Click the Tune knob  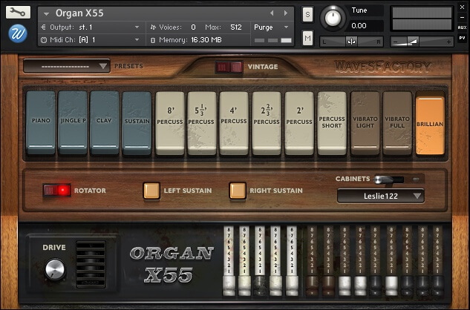click(x=333, y=17)
